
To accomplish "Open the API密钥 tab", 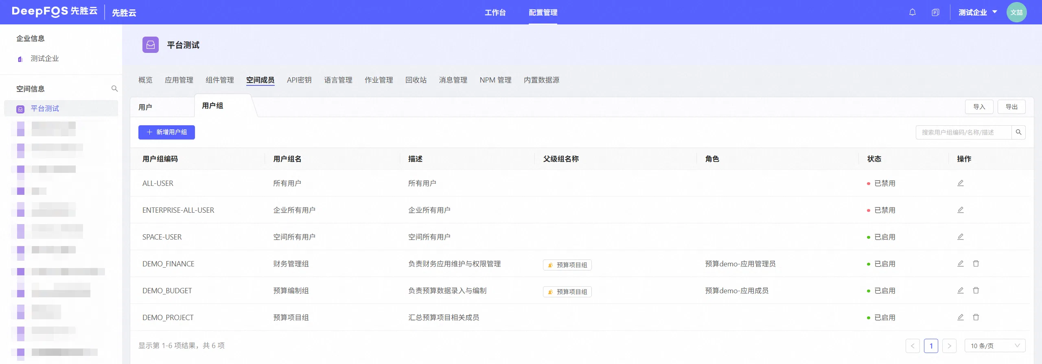I will click(x=299, y=80).
